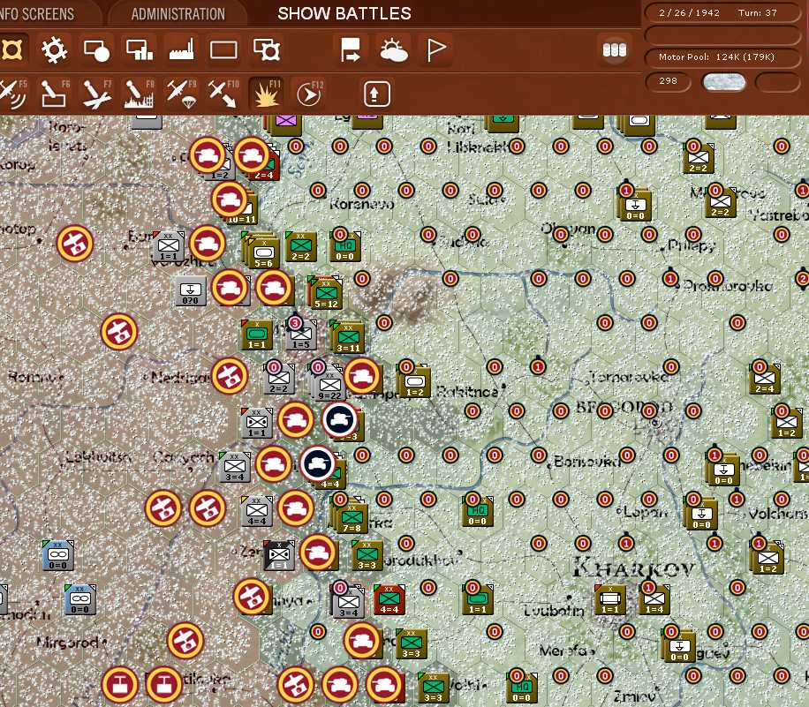Click the date 2/26/1942 Turn 37 field
Screen dimensions: 809x707
(722, 13)
